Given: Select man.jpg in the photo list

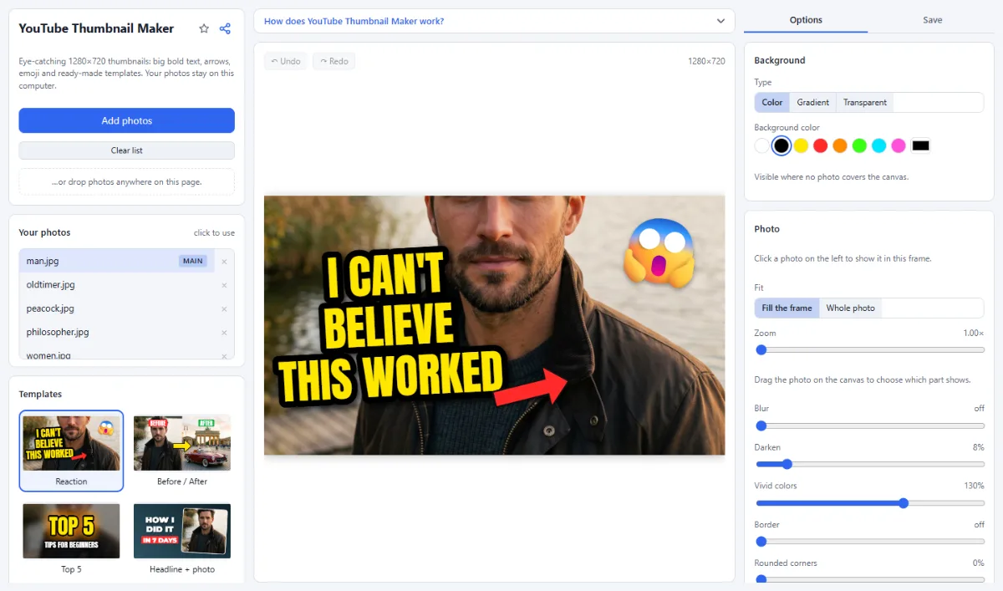Looking at the screenshot, I should coord(117,261).
